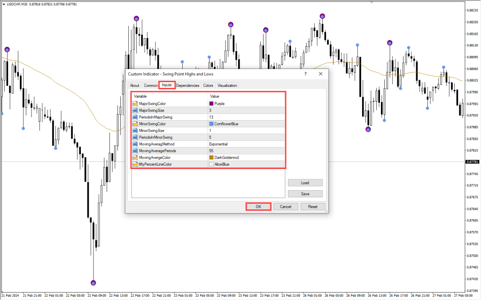Click the Reset button
Image resolution: width=481 pixels, height=300 pixels.
pyautogui.click(x=313, y=207)
